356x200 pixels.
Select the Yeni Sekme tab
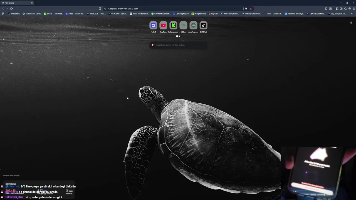17,3
